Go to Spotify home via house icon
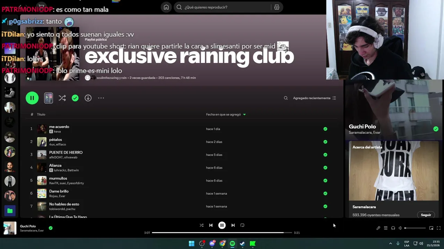The image size is (444, 249). coord(166,7)
